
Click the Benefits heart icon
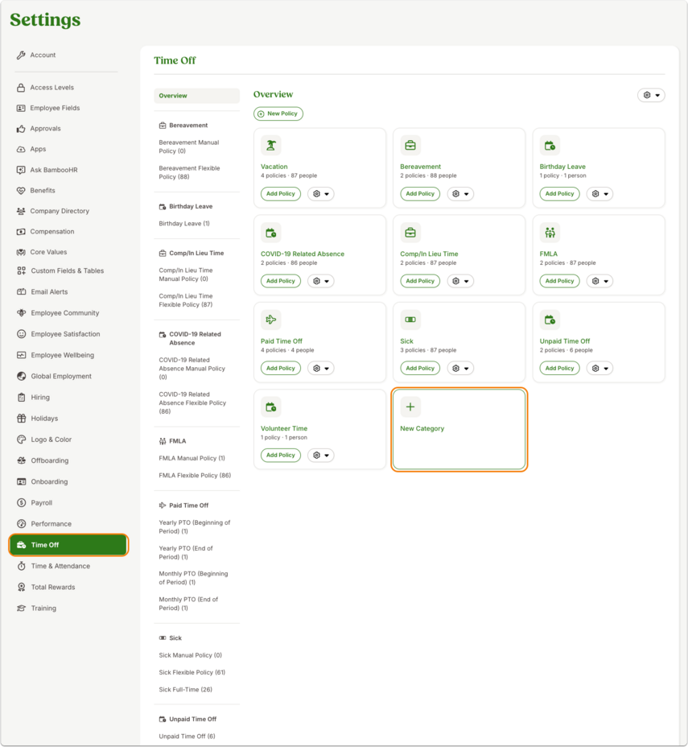21,191
